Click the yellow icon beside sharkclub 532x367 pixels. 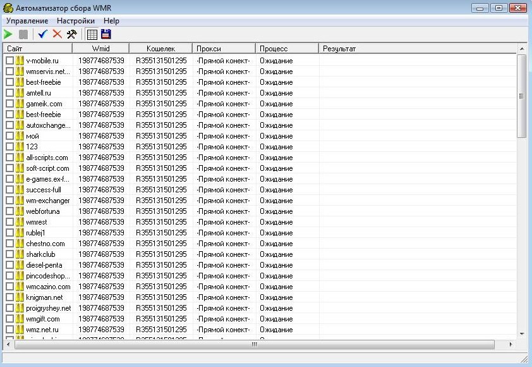coord(20,254)
